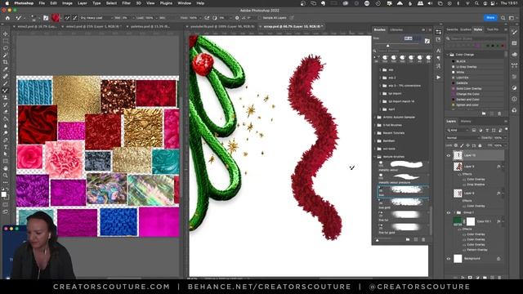The width and height of the screenshot is (523, 294).
Task: Collapse the Group 1 layer group
Action: pyautogui.click(x=454, y=212)
